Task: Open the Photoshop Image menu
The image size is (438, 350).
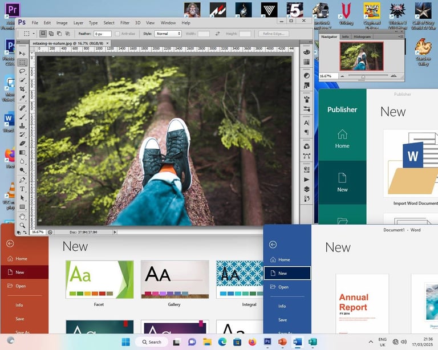Action: [x=62, y=23]
